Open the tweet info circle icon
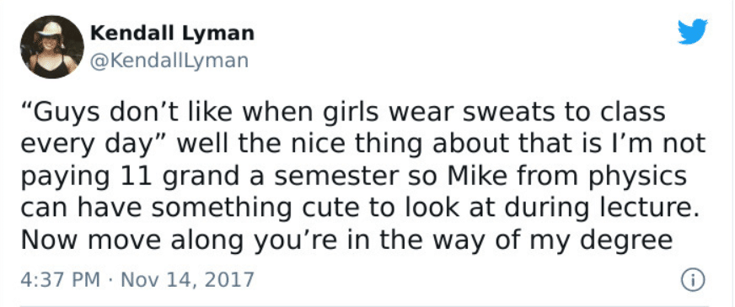This screenshot has height=307, width=735. tap(693, 280)
